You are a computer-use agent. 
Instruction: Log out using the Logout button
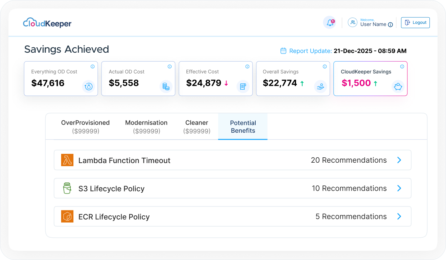pyautogui.click(x=415, y=22)
